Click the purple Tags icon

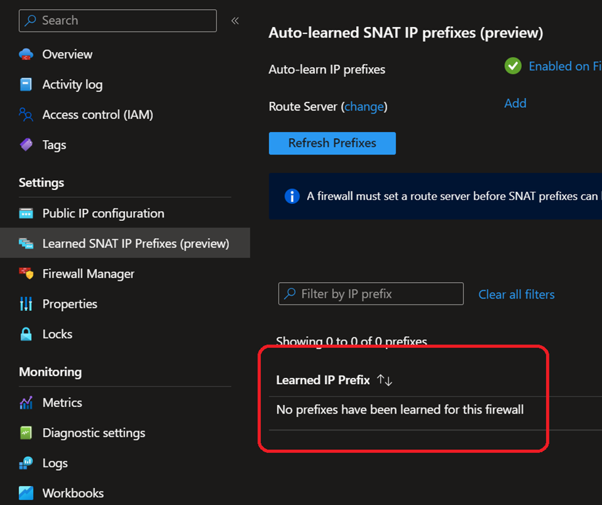(26, 145)
